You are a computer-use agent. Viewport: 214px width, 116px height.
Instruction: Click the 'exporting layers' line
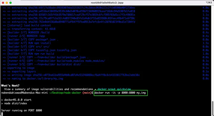[19, 71]
